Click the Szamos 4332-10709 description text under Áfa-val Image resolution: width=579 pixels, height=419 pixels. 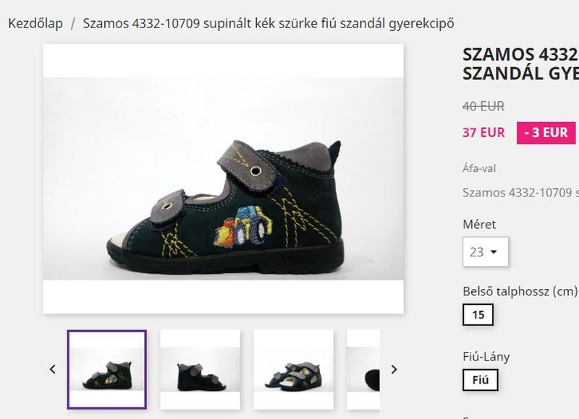coord(520,192)
